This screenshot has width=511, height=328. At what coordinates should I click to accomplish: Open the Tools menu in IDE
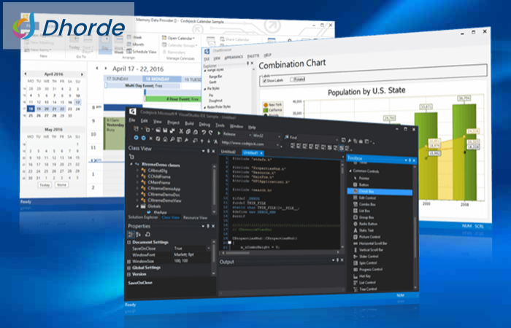220,125
